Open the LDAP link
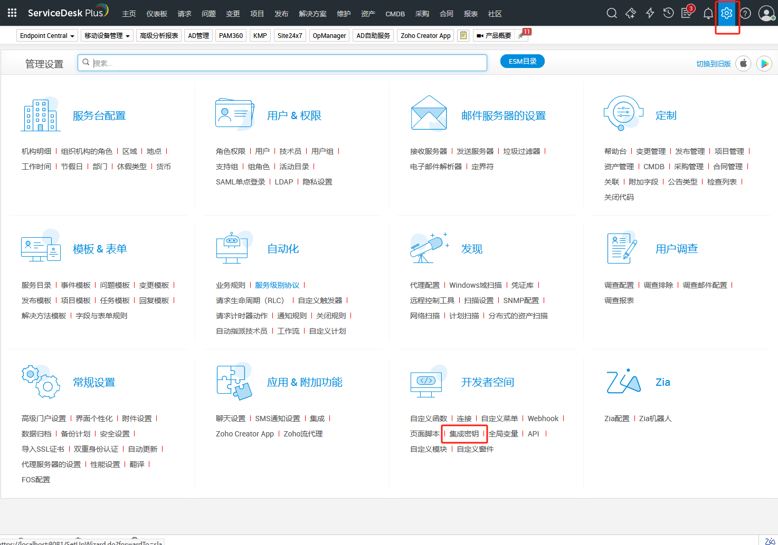 coord(284,182)
